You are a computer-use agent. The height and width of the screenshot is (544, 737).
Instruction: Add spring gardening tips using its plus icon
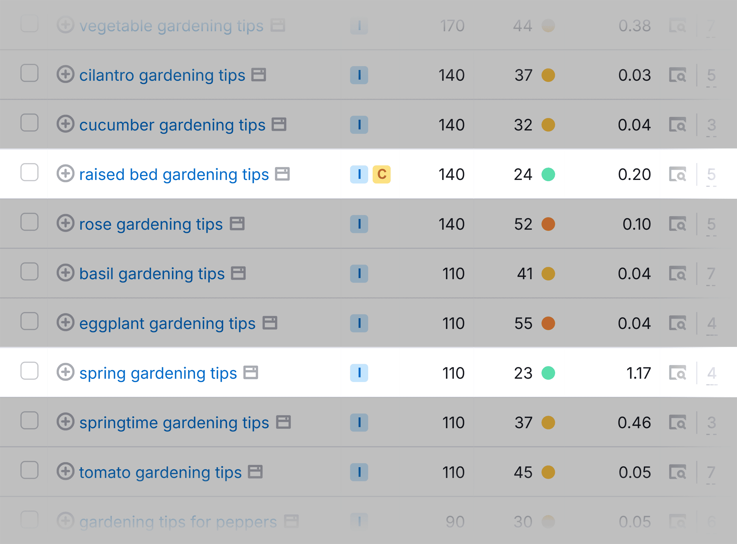tap(65, 372)
